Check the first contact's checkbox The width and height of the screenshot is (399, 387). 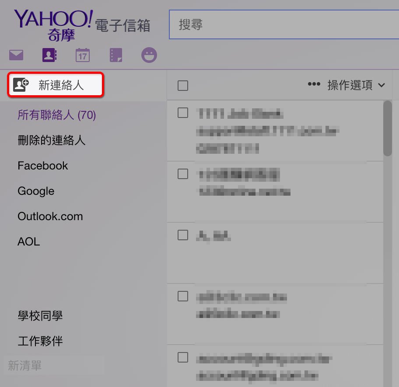tap(183, 113)
